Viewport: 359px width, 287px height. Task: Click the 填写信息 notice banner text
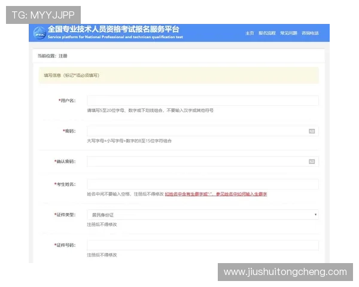point(72,75)
